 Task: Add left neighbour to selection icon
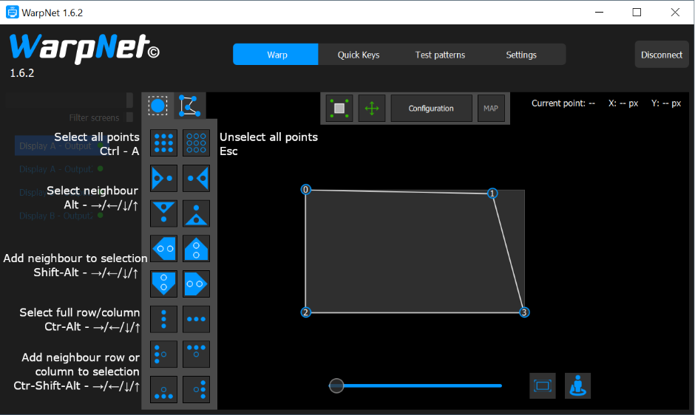(163, 248)
